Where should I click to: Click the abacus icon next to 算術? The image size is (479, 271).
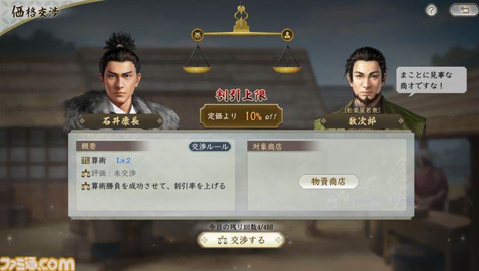point(86,160)
